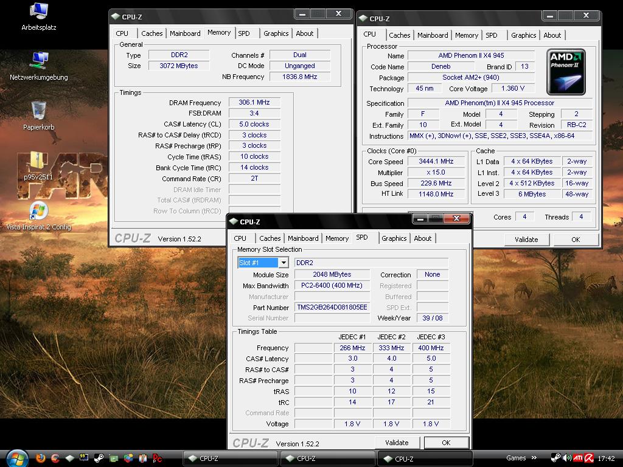Click the Avira umbrella tray icon
The width and height of the screenshot is (623, 467).
pyautogui.click(x=589, y=458)
